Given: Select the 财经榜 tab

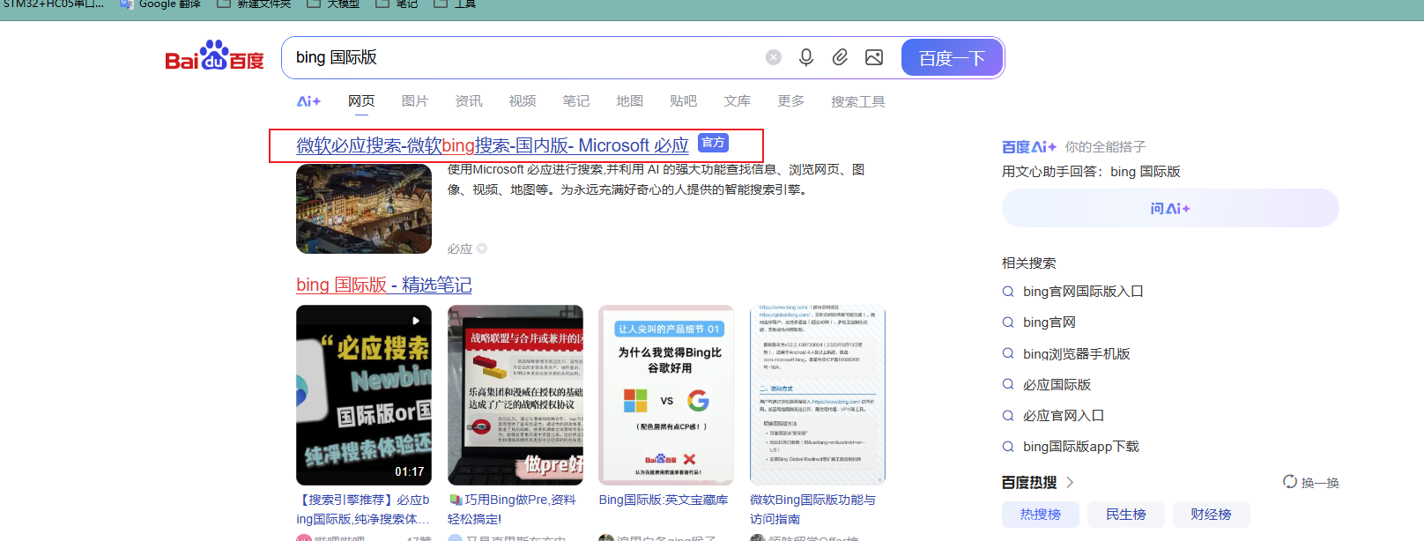Looking at the screenshot, I should click(x=1212, y=515).
